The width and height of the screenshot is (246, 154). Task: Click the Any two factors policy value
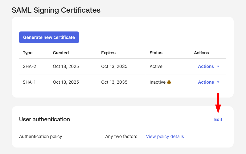point(121,136)
